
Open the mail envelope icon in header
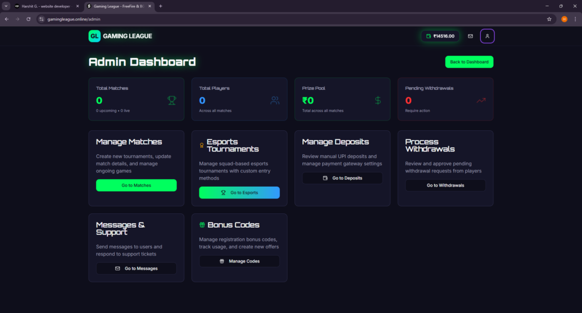pyautogui.click(x=470, y=36)
